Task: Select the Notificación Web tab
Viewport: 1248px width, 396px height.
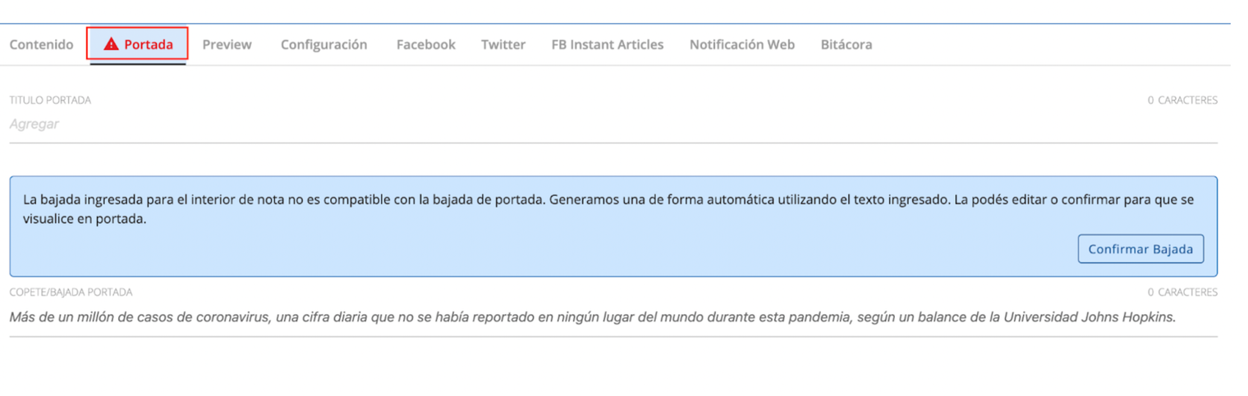Action: tap(741, 44)
